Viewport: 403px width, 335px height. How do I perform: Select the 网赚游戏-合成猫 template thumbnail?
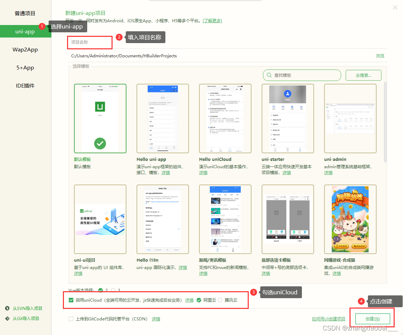(x=350, y=219)
